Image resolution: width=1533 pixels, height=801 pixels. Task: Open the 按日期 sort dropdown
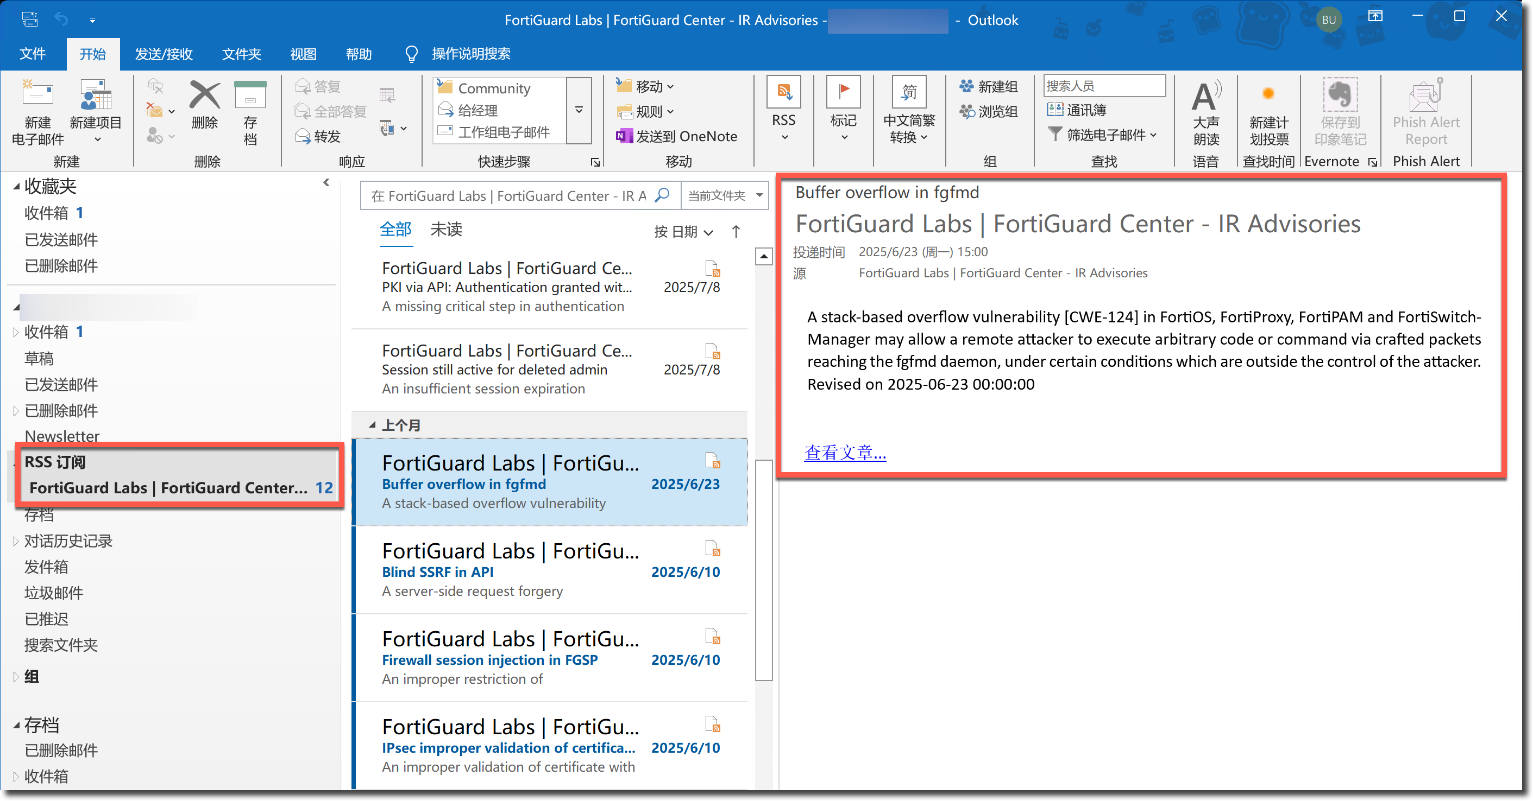(683, 232)
